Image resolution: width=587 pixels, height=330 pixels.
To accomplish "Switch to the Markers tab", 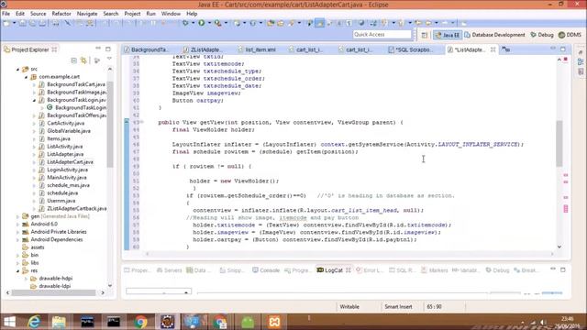I will [x=434, y=270].
